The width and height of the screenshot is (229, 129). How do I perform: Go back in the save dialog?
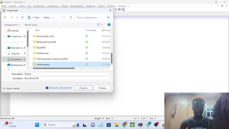5,18
